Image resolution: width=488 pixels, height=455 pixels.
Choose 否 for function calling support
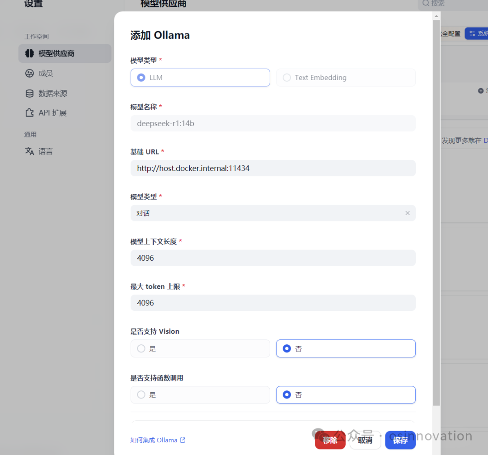pos(346,395)
